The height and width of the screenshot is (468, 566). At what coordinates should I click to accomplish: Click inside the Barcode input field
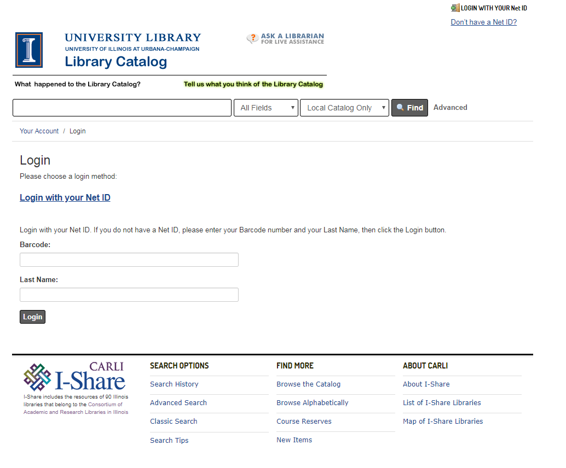coord(129,259)
